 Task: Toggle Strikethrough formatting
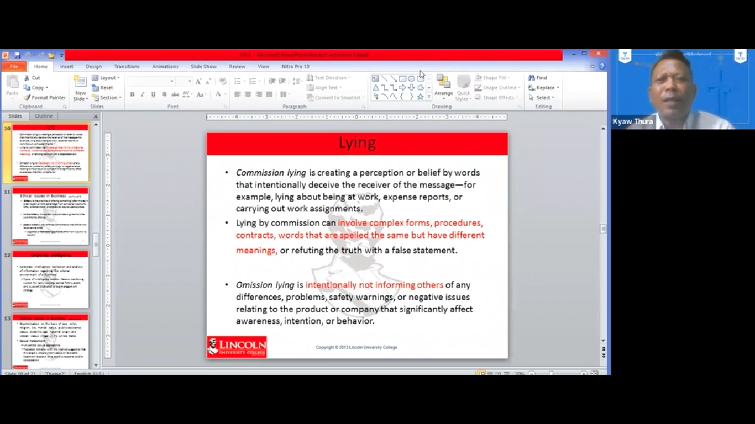point(175,94)
